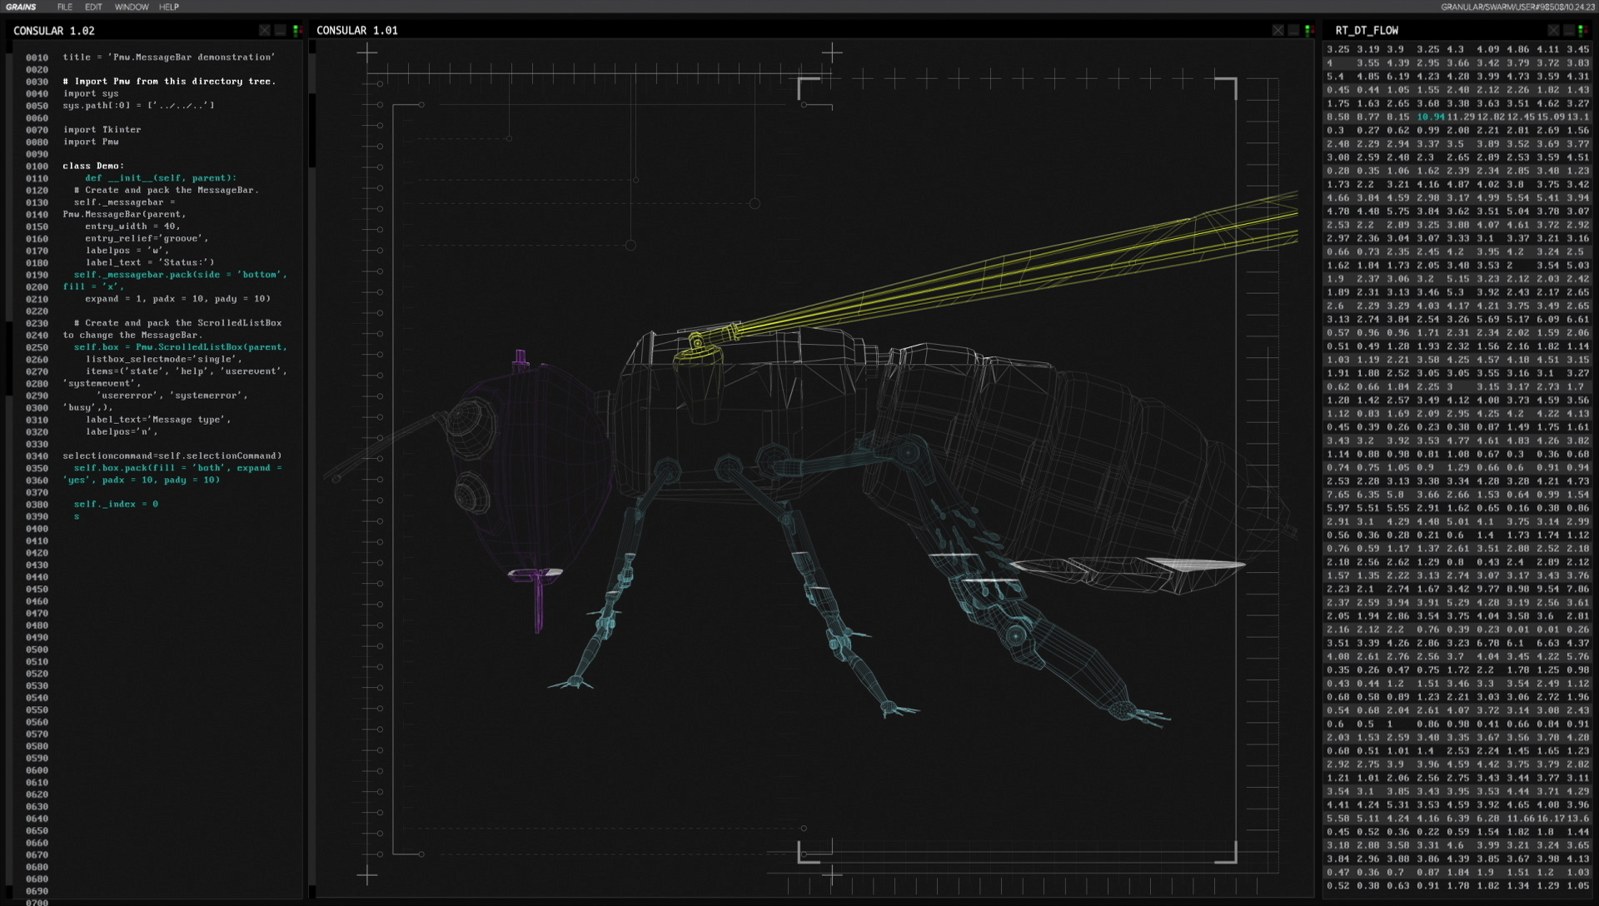The height and width of the screenshot is (906, 1599).
Task: Click the code line "label_text = 'Status:')"
Action: coord(150,262)
